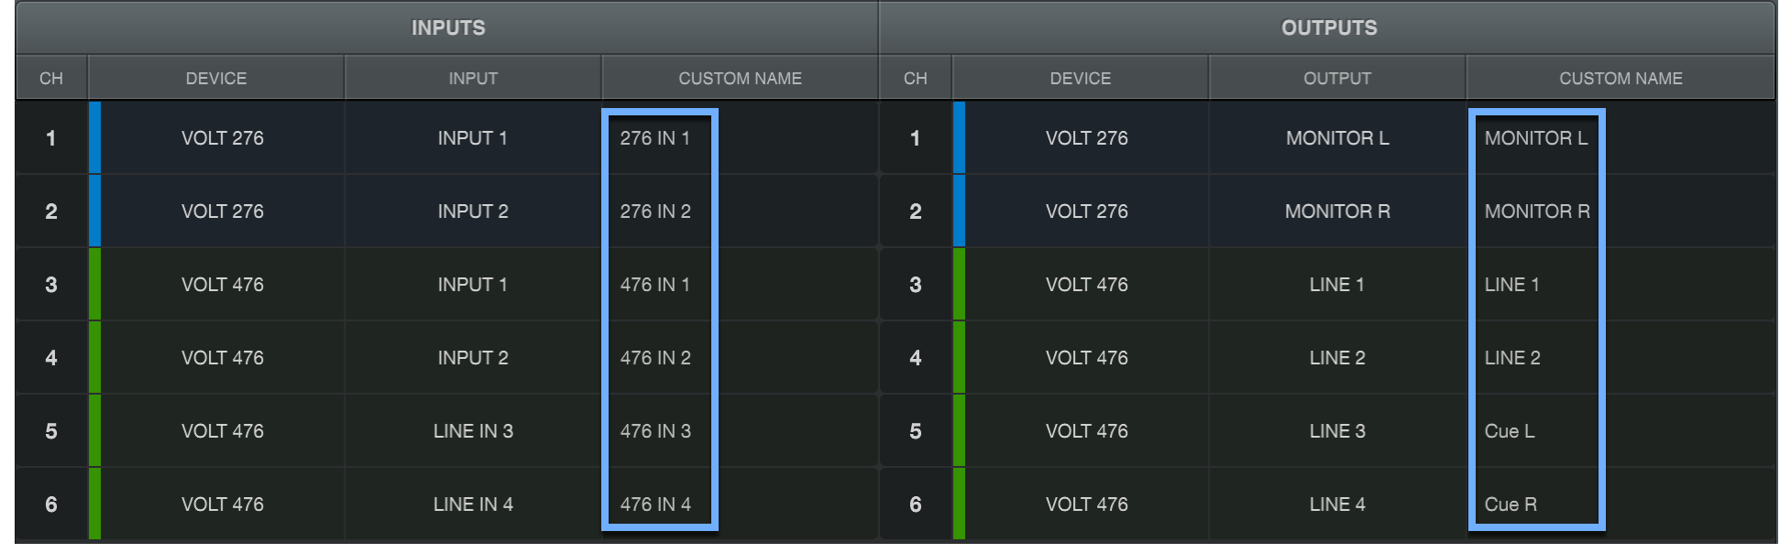1780x553 pixels.
Task: Edit output custom name 'LINE 1'
Action: point(1621,285)
